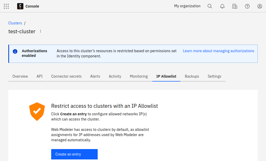Go to the Alerts tab
The width and height of the screenshot is (266, 161).
[95, 76]
